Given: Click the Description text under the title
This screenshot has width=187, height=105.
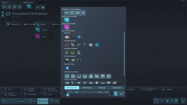Looking at the screenshot, I should pos(15,17).
